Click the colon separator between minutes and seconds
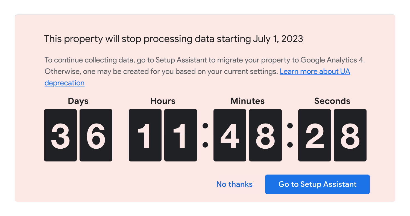Image resolution: width=410 pixels, height=216 pixels. point(290,135)
